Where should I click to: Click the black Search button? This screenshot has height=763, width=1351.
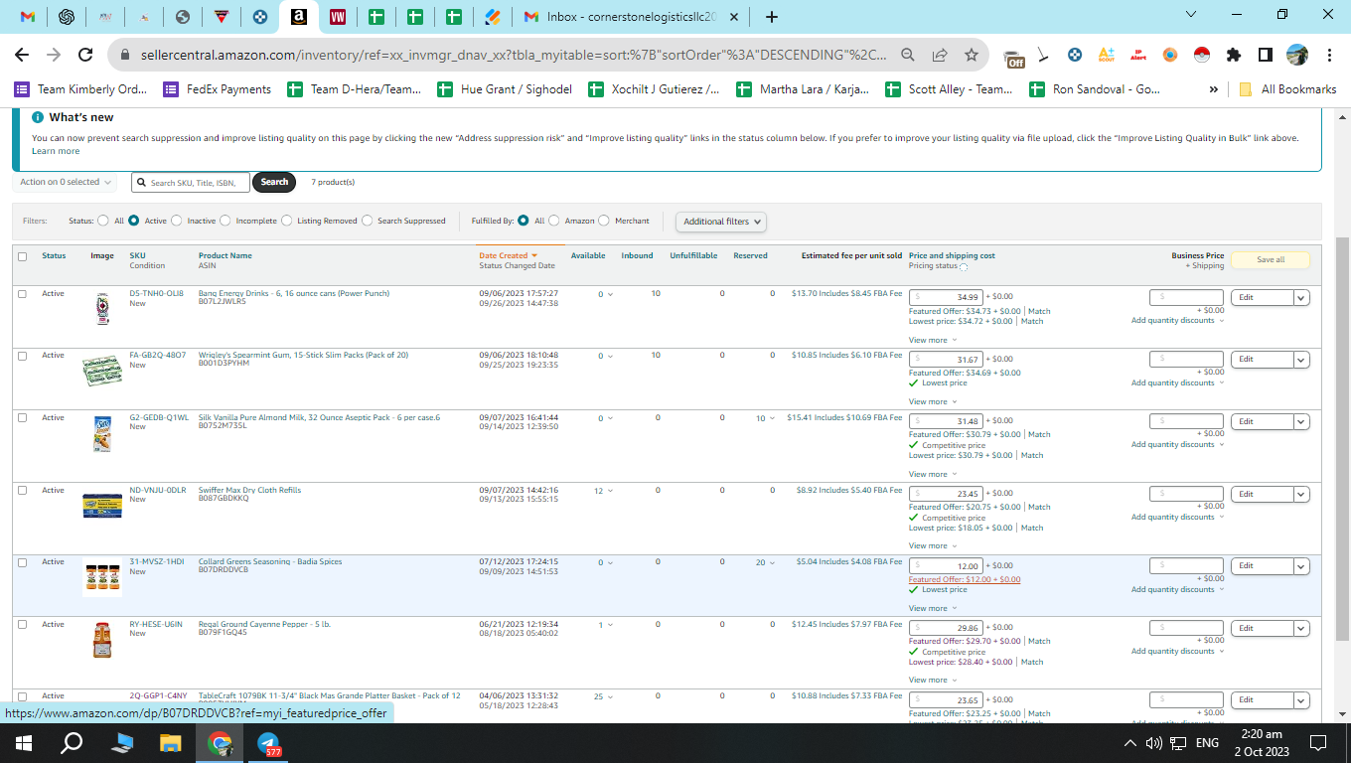tap(274, 182)
